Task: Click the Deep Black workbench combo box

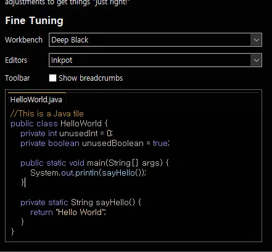Action: point(155,39)
